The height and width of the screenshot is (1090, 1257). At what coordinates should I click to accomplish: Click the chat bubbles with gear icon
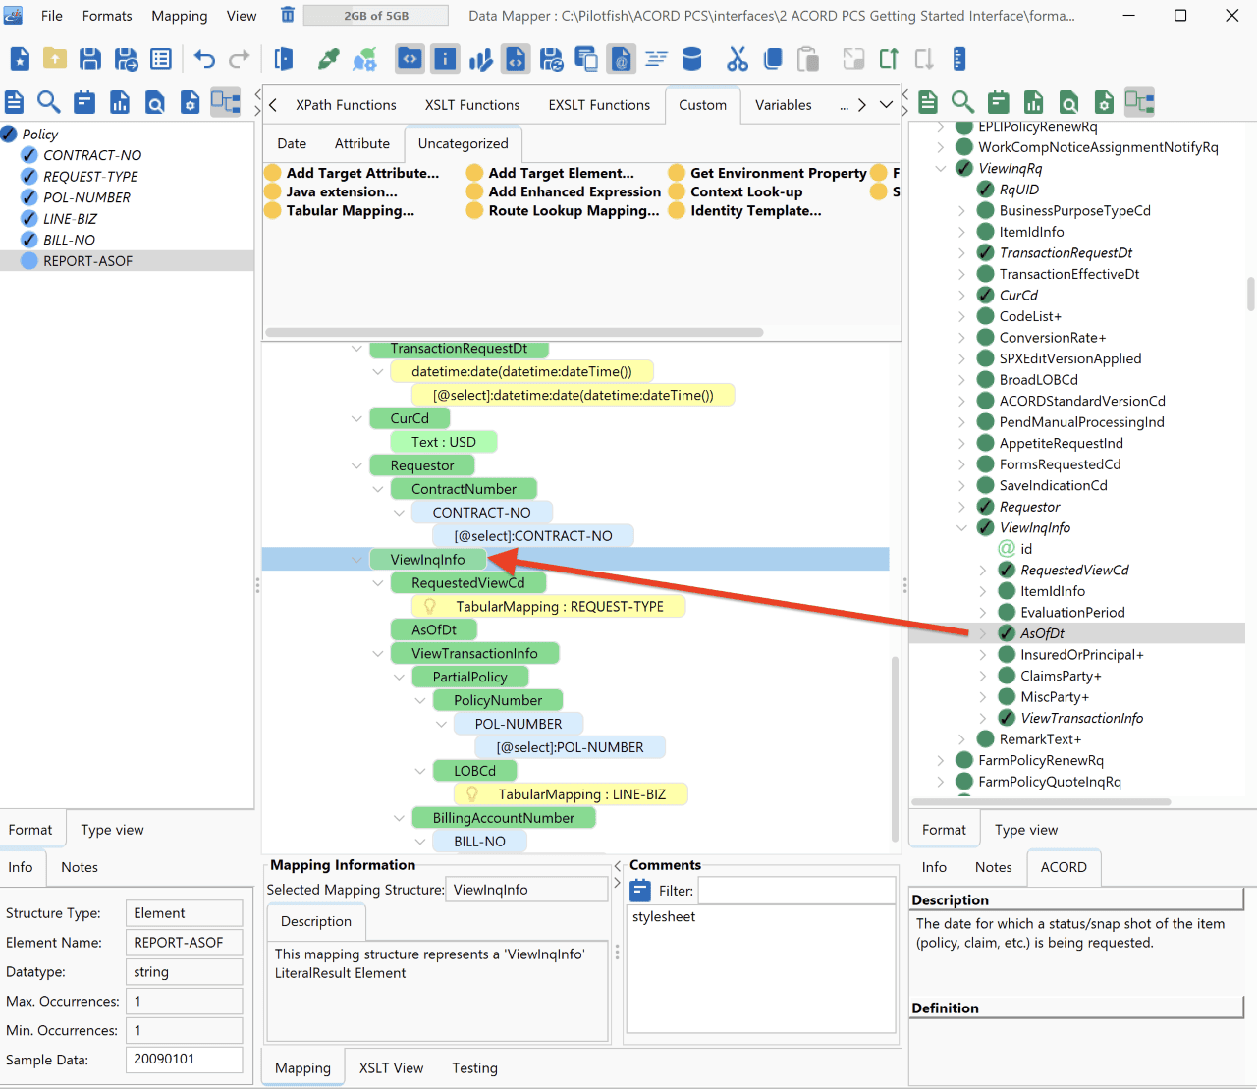pyautogui.click(x=364, y=59)
